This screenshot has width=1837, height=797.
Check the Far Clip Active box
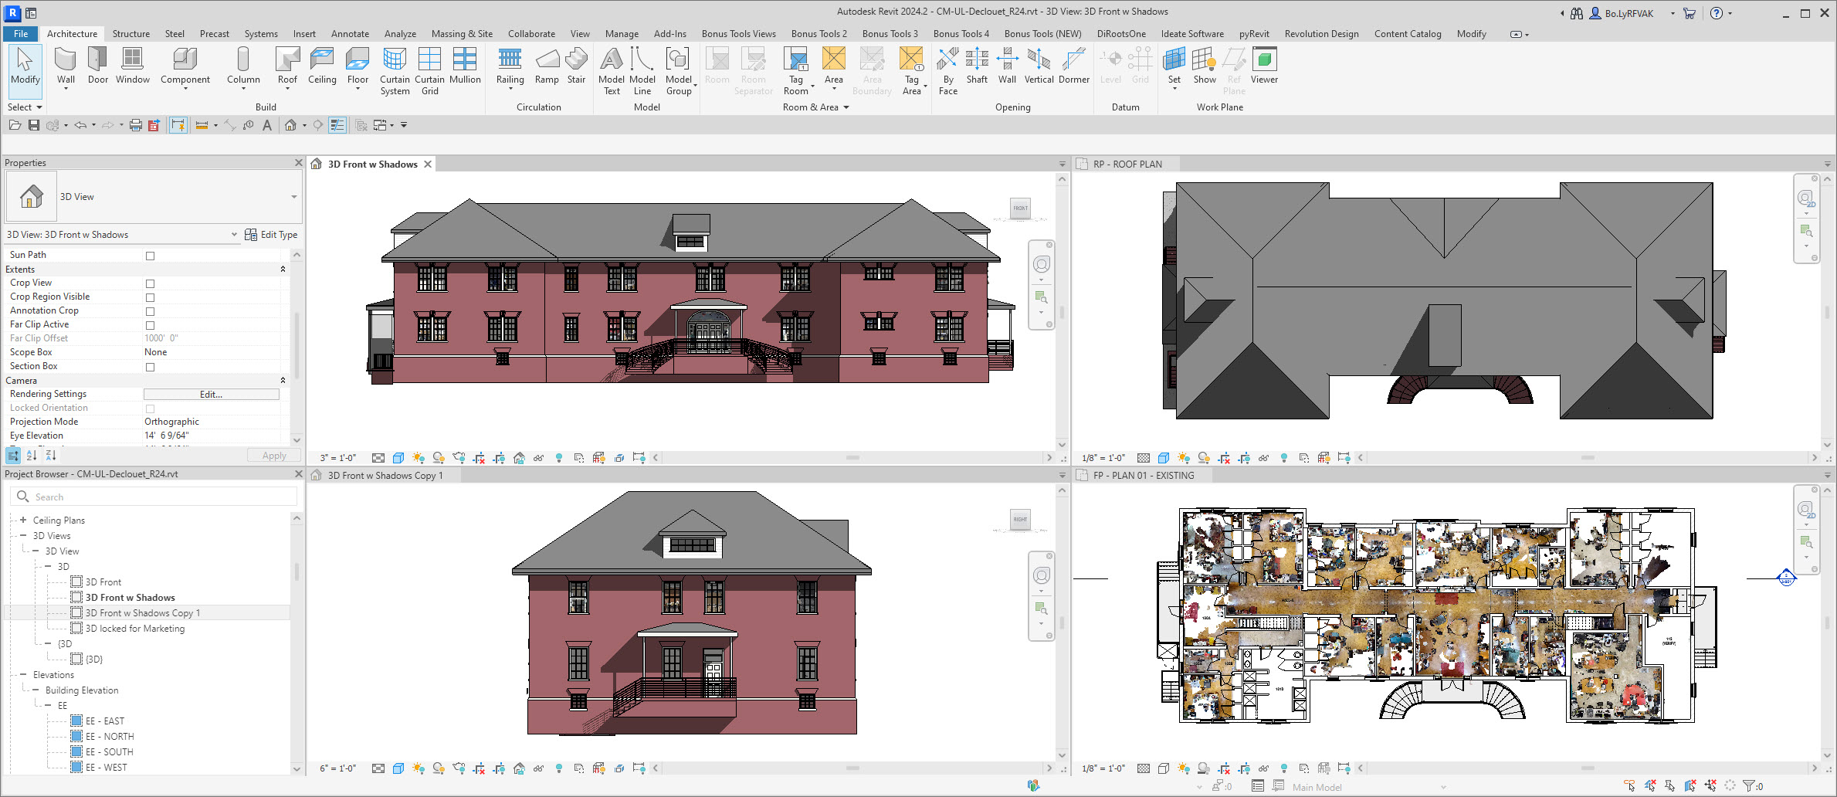click(151, 325)
